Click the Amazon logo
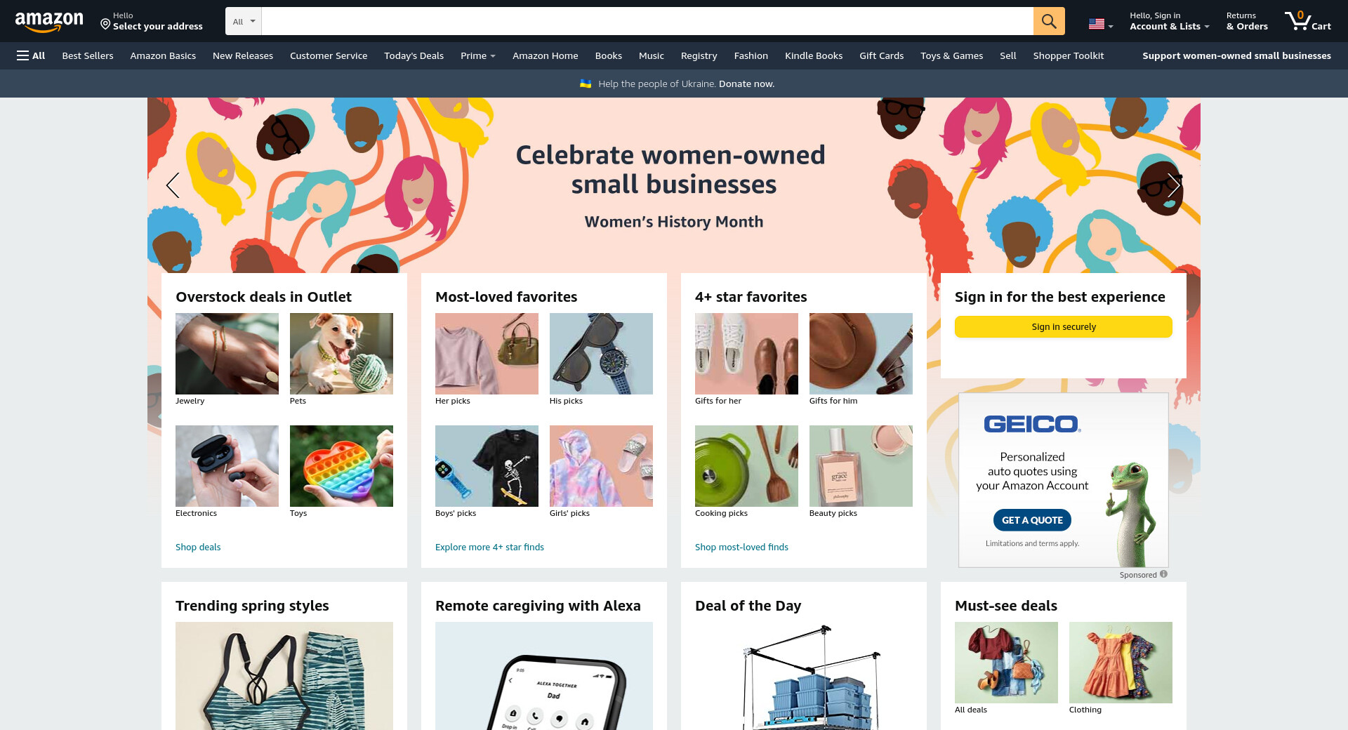1348x730 pixels. 49,21
